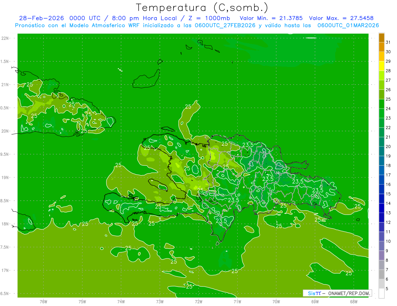Screen dimensions: 397x306
Task: Click the '68W' longitude axis label
Action: 354,302
